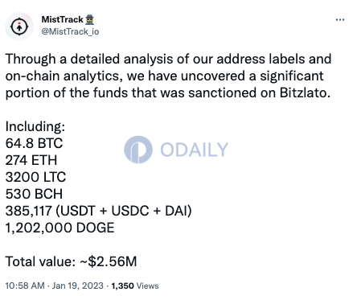Click the word Bitzlato in tweet
The image size is (353, 300).
[x=305, y=92]
